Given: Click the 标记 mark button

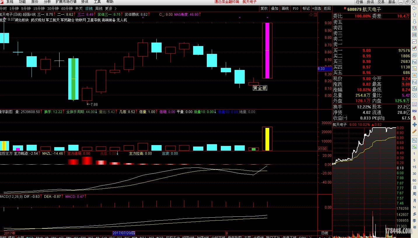Looking at the screenshot, I should tap(306, 8).
